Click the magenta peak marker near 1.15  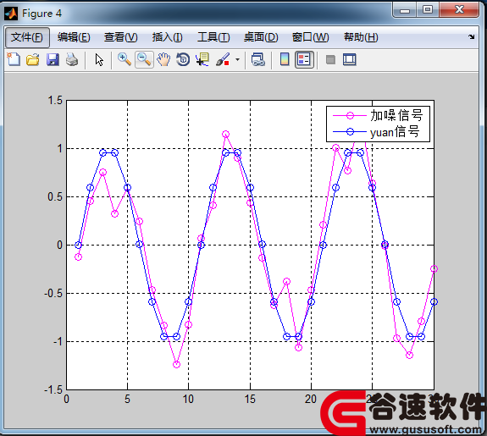(x=226, y=134)
